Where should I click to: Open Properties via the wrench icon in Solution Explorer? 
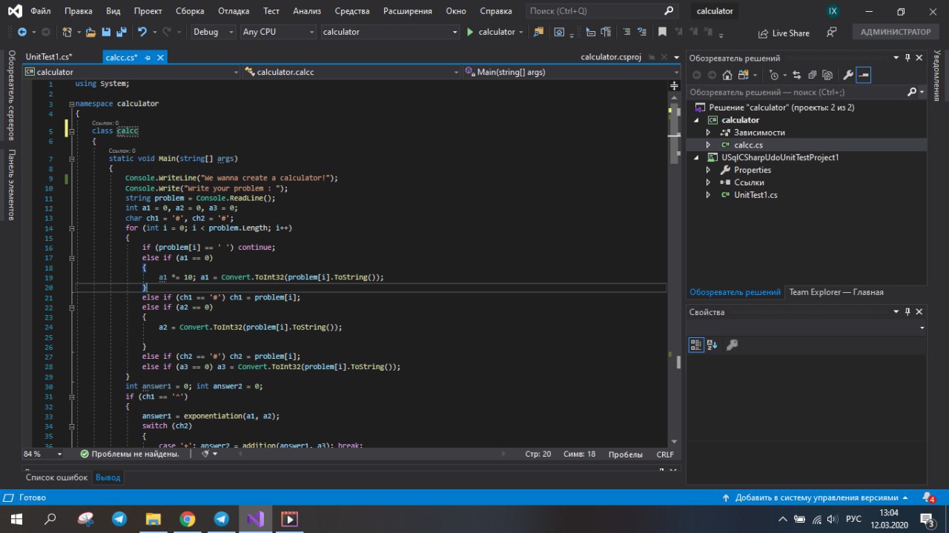(x=848, y=75)
